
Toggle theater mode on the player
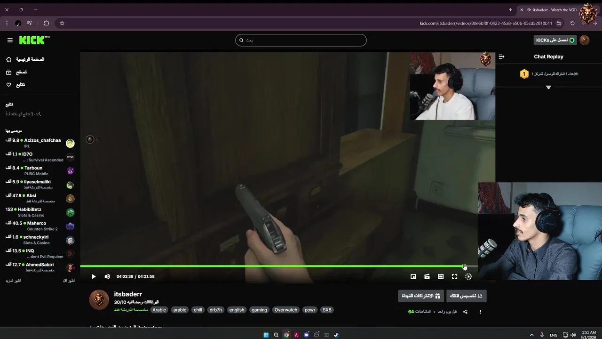click(x=441, y=276)
